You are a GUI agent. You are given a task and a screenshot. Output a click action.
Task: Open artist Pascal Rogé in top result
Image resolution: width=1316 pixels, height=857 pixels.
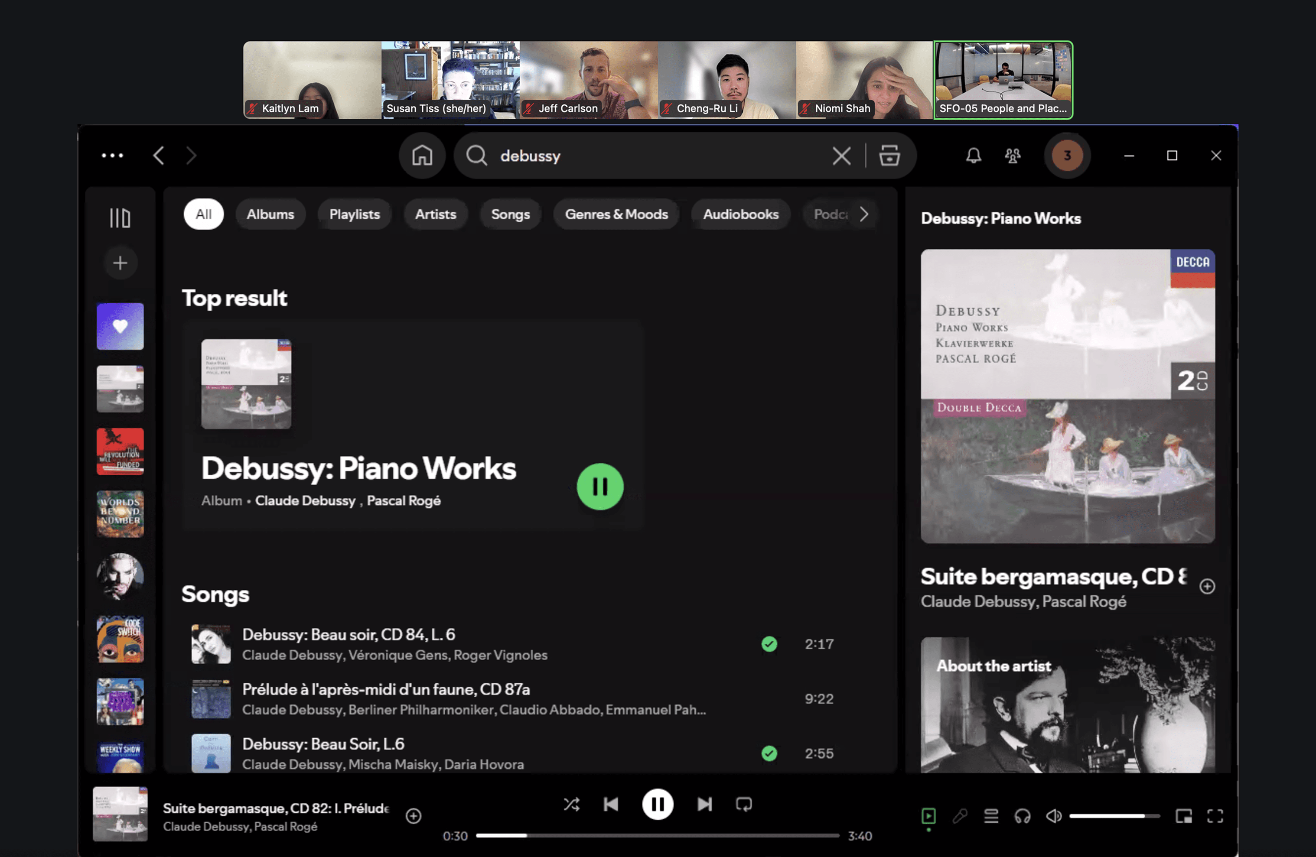tap(404, 500)
